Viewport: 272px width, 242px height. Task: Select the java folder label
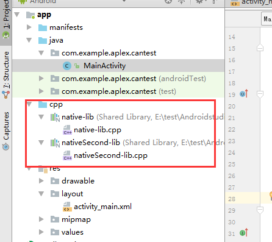(56, 40)
